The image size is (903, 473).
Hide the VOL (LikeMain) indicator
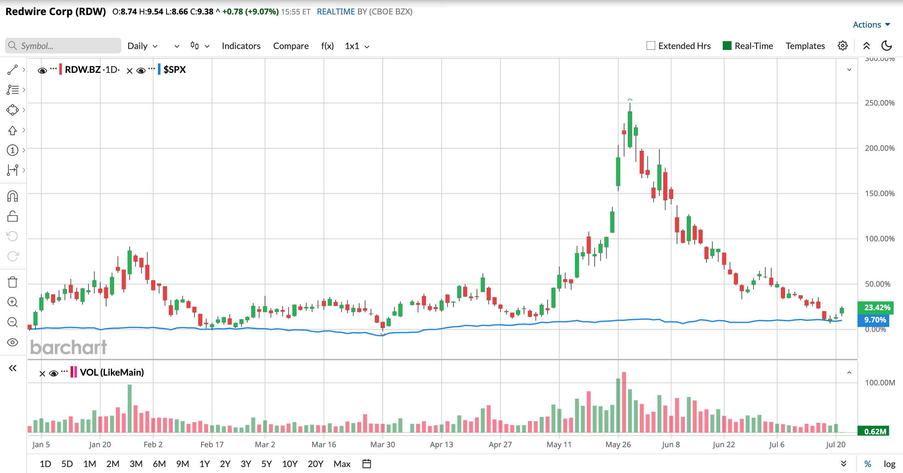point(53,373)
